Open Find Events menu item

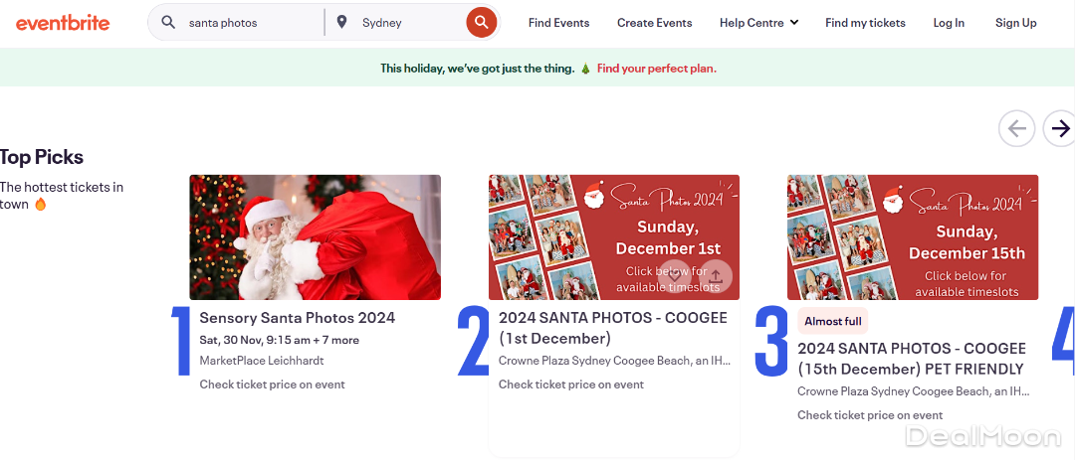[x=558, y=22]
